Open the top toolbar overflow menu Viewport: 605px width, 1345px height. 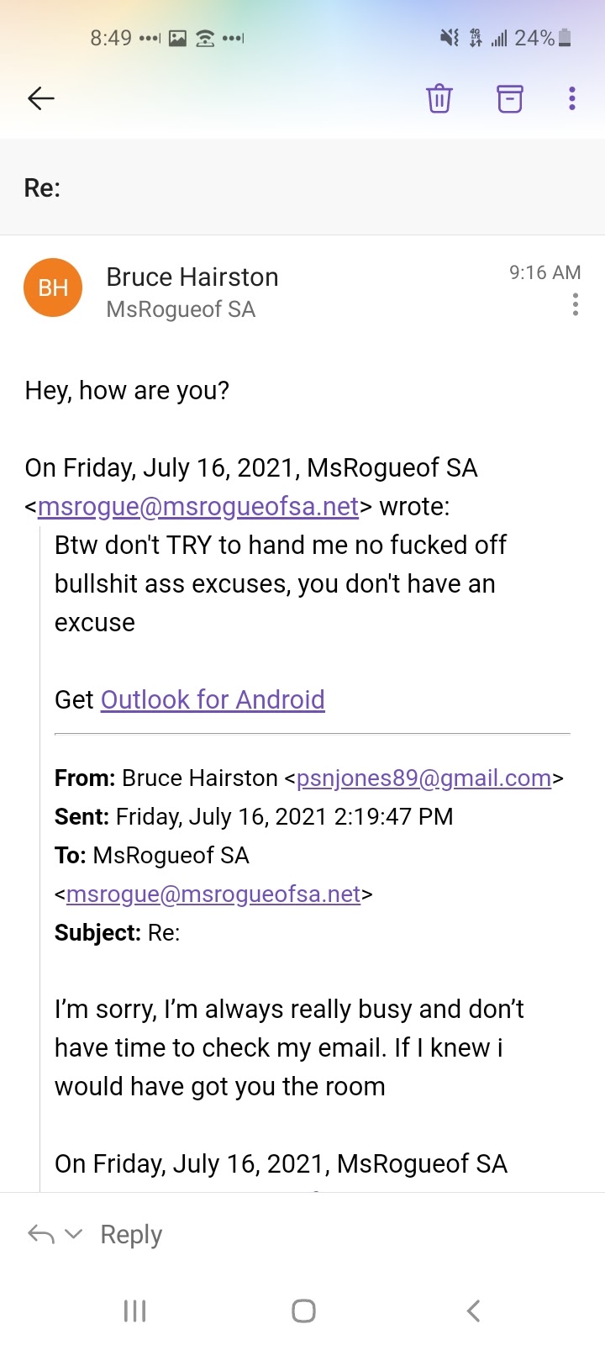pyautogui.click(x=572, y=98)
